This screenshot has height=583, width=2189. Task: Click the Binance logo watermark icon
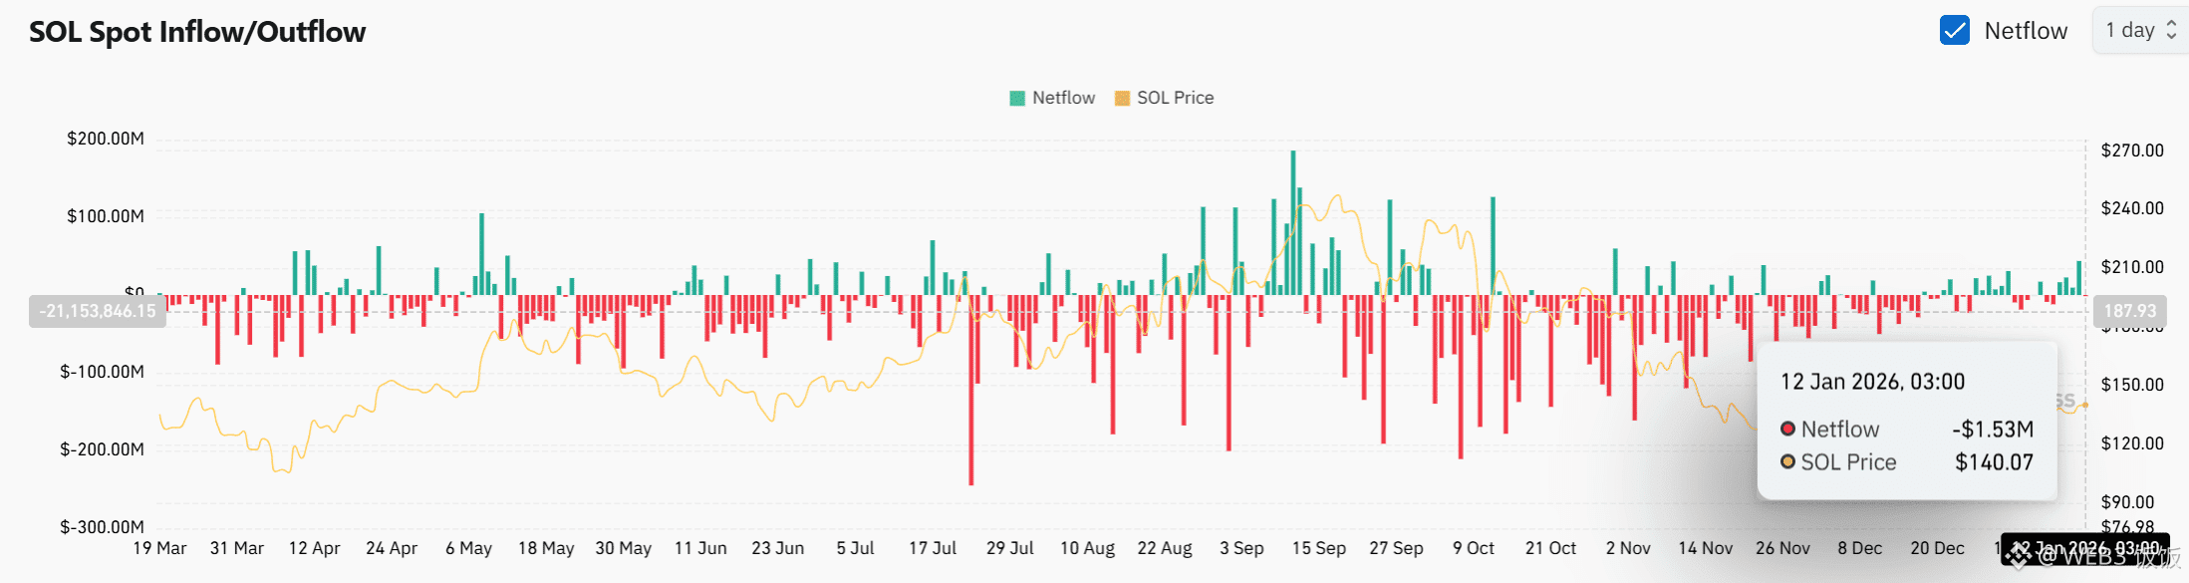click(x=2019, y=554)
